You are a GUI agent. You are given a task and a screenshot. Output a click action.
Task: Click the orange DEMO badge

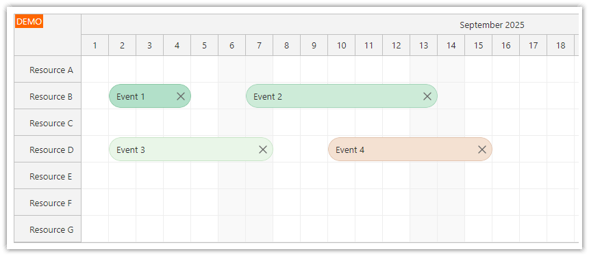coord(29,21)
